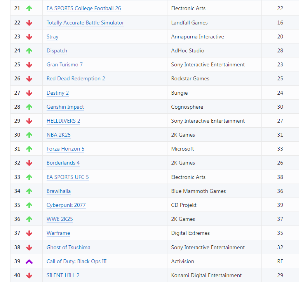
Task: Click green up arrow beside Brawlhalla
Action: pyautogui.click(x=29, y=191)
